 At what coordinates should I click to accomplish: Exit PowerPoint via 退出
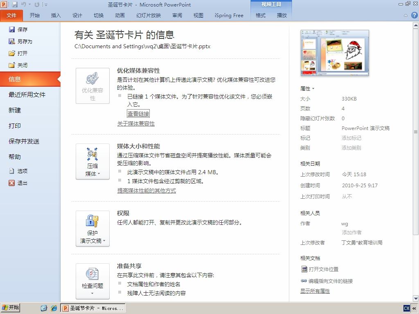click(18, 183)
